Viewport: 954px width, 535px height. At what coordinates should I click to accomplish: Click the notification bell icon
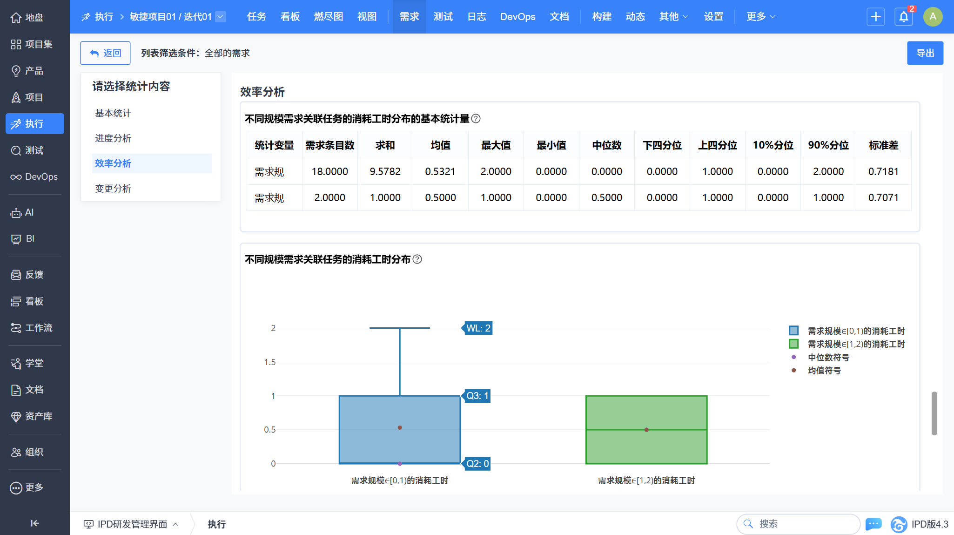point(903,17)
